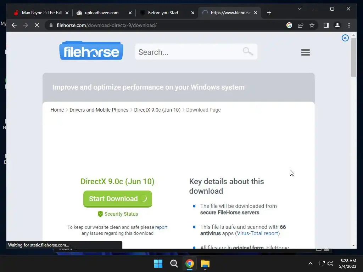This screenshot has width=363, height=272.
Task: Open the Windows Start menu
Action: pos(158,263)
